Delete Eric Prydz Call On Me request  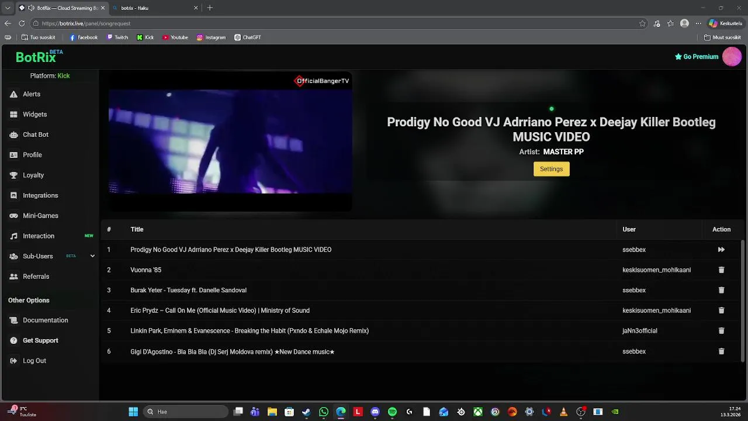[x=721, y=310]
